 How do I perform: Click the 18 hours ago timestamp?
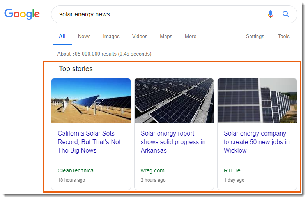point(71,180)
